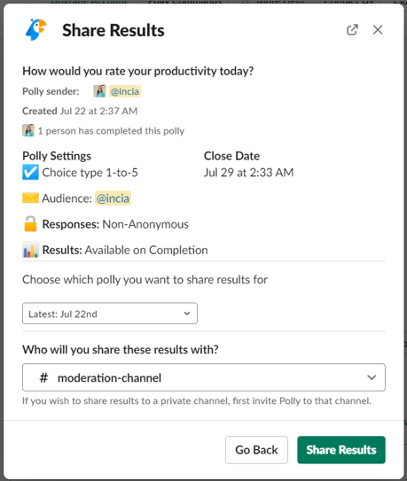Close the Share Results dialog
The image size is (407, 481).
(378, 30)
